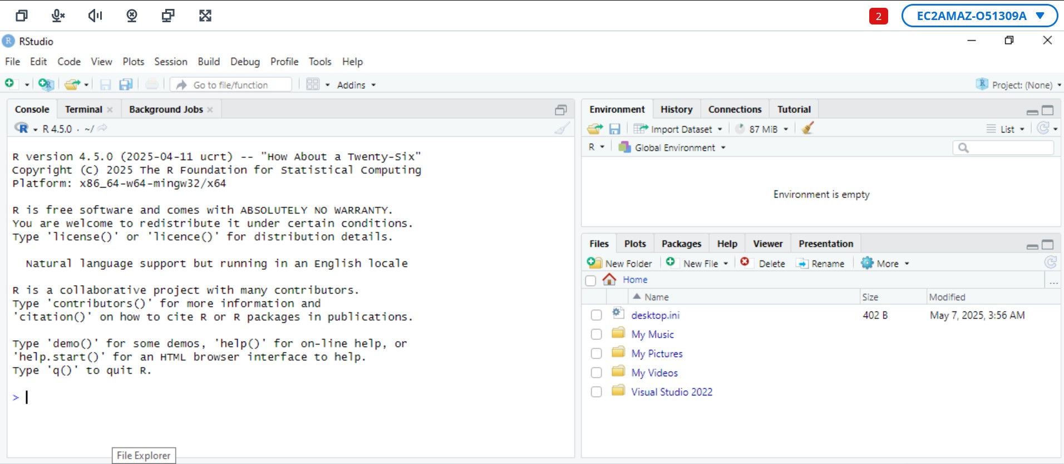This screenshot has height=464, width=1064.
Task: Open the EC2AMAZ-O51309A session dropdown
Action: click(x=979, y=16)
